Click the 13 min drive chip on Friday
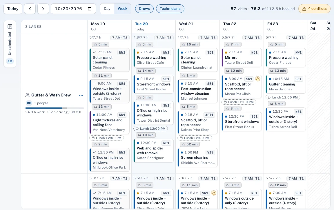Screen dimensions: 334x210 pos(278,71)
